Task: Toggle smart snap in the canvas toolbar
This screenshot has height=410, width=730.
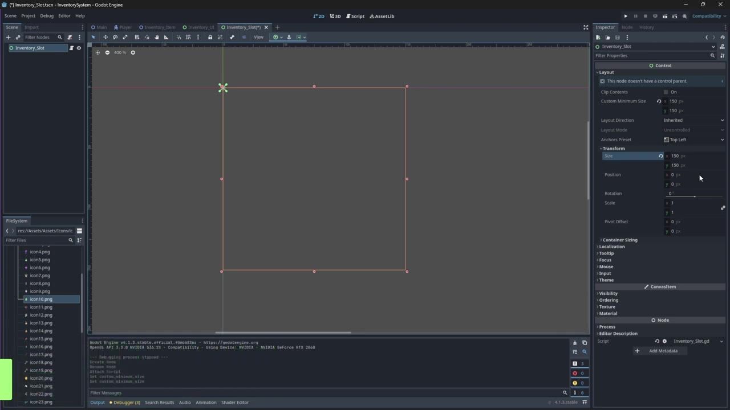Action: (179, 37)
